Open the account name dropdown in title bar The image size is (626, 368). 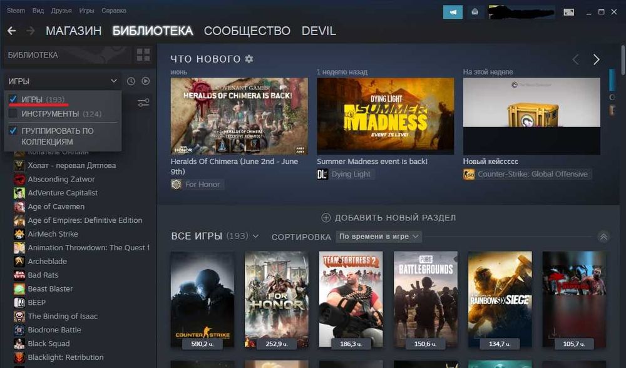coord(521,13)
